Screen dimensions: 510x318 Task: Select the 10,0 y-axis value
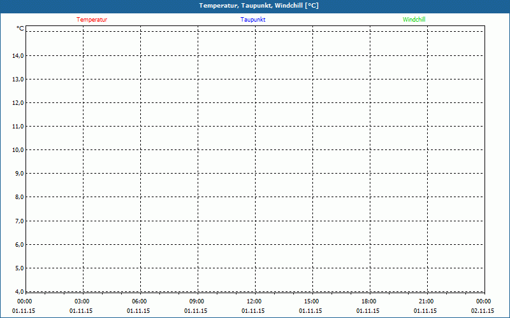coord(18,150)
